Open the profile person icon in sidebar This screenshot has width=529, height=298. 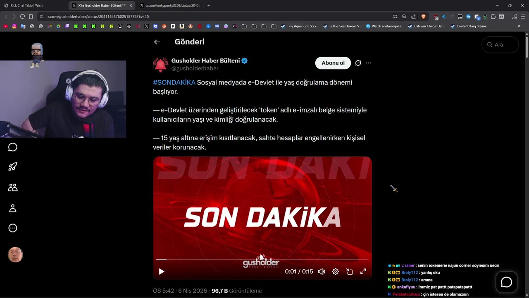coord(13,208)
